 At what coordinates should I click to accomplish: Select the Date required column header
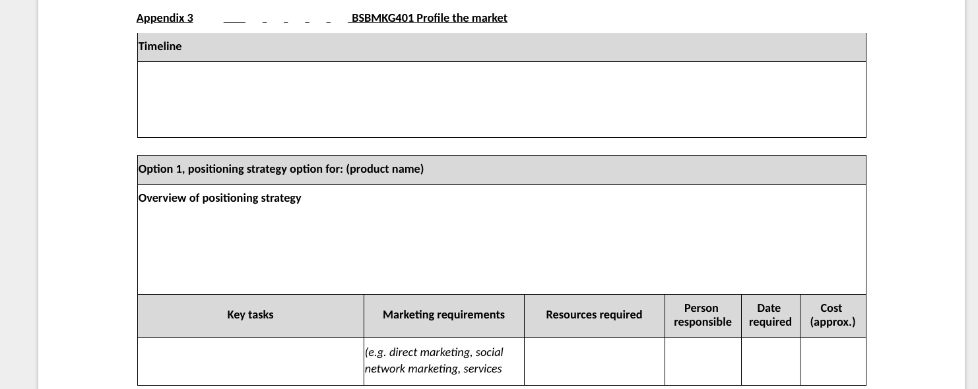click(x=770, y=315)
